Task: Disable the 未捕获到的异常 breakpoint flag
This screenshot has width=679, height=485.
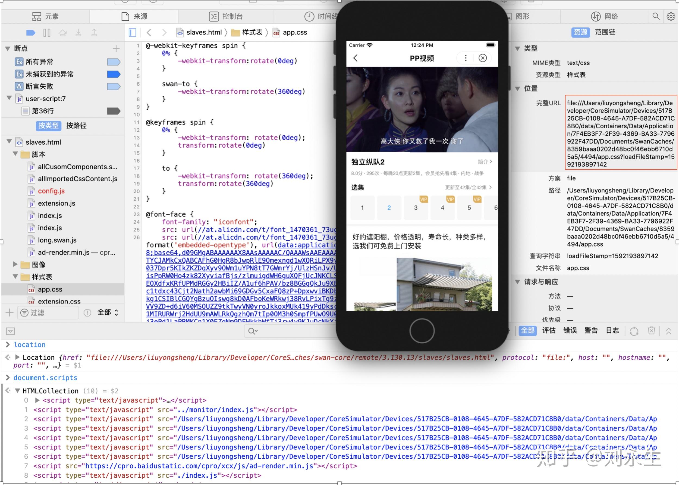Action: coord(114,74)
